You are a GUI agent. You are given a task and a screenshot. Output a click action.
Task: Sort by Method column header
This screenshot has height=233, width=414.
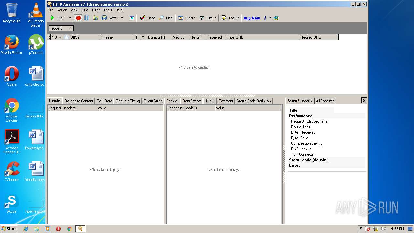[180, 37]
